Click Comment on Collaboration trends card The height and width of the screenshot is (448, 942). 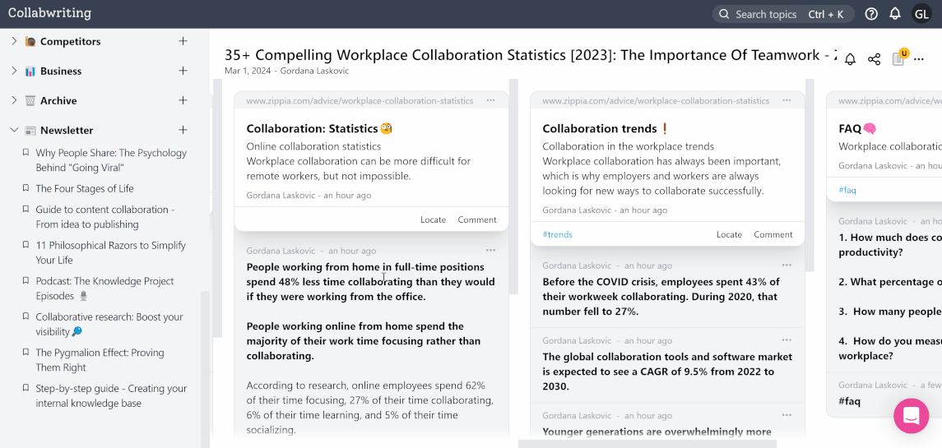tap(773, 234)
